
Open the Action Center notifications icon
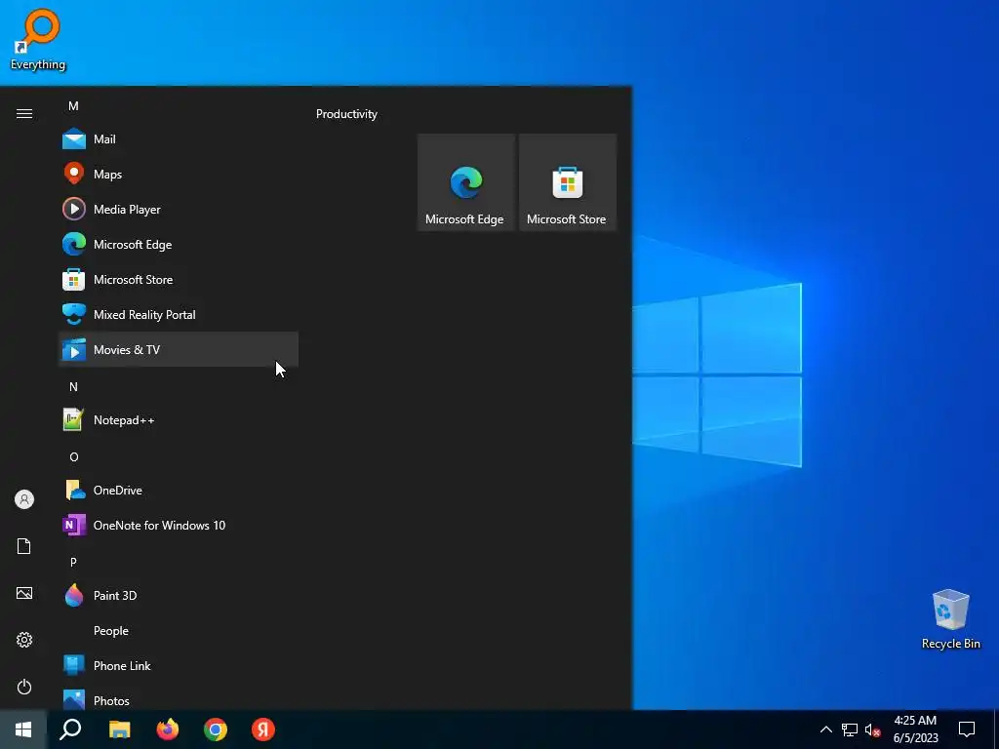[x=967, y=729]
